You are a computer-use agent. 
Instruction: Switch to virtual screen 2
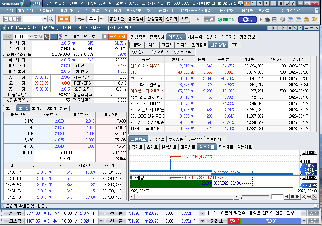click(253, 3)
